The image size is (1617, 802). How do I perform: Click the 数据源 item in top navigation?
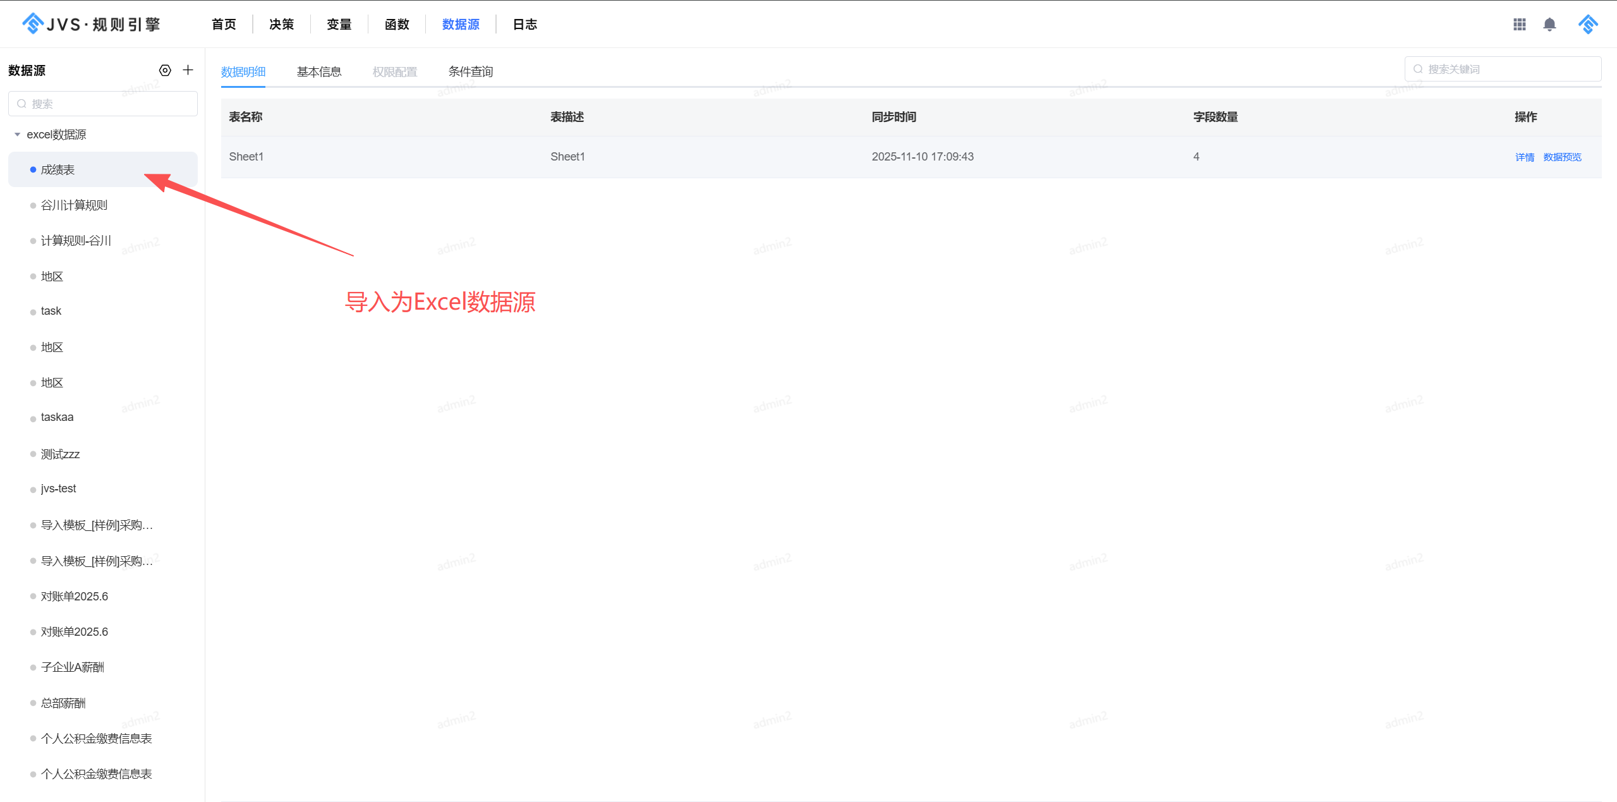click(x=460, y=24)
